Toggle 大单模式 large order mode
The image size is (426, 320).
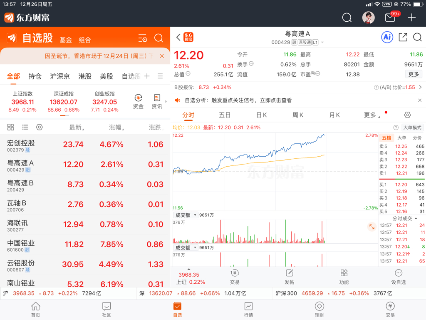(x=412, y=127)
